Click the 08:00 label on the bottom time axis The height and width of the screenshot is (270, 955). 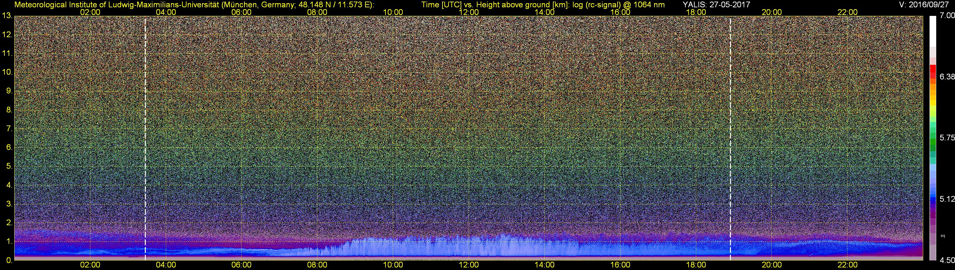pos(317,265)
